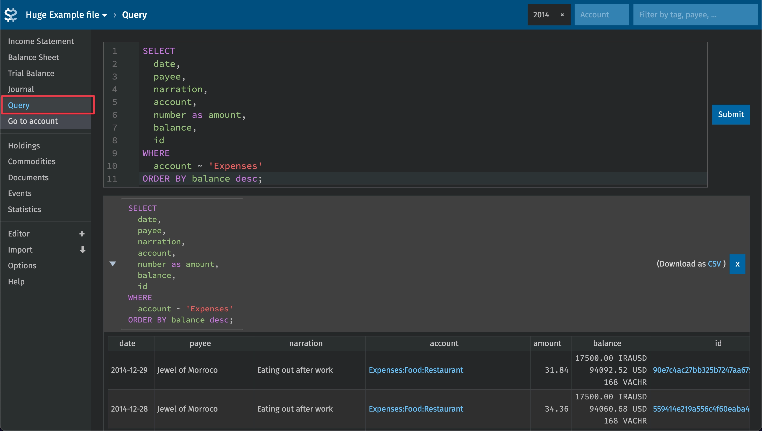
Task: Click the Account filter field
Action: point(602,15)
